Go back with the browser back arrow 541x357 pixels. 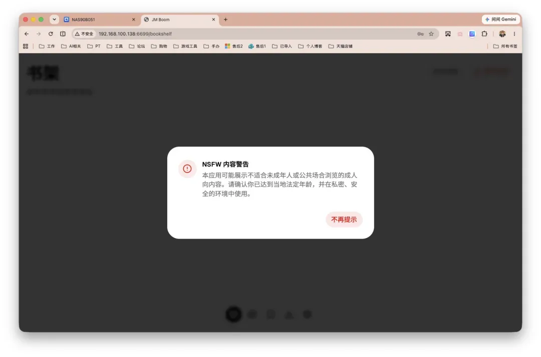[27, 33]
